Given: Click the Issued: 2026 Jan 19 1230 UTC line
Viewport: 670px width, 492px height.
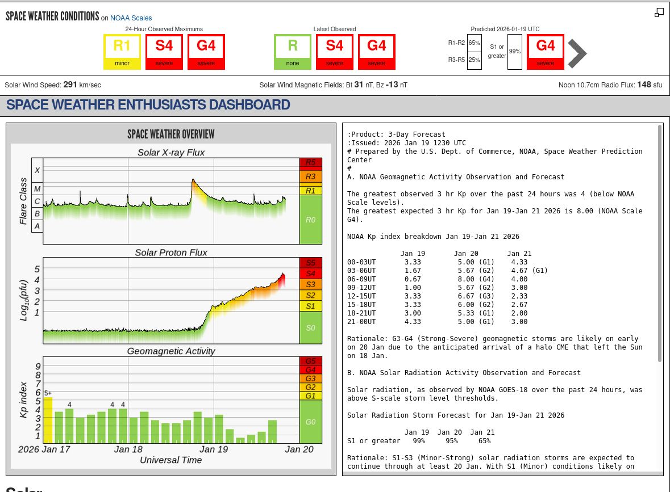Looking at the screenshot, I should [406, 143].
